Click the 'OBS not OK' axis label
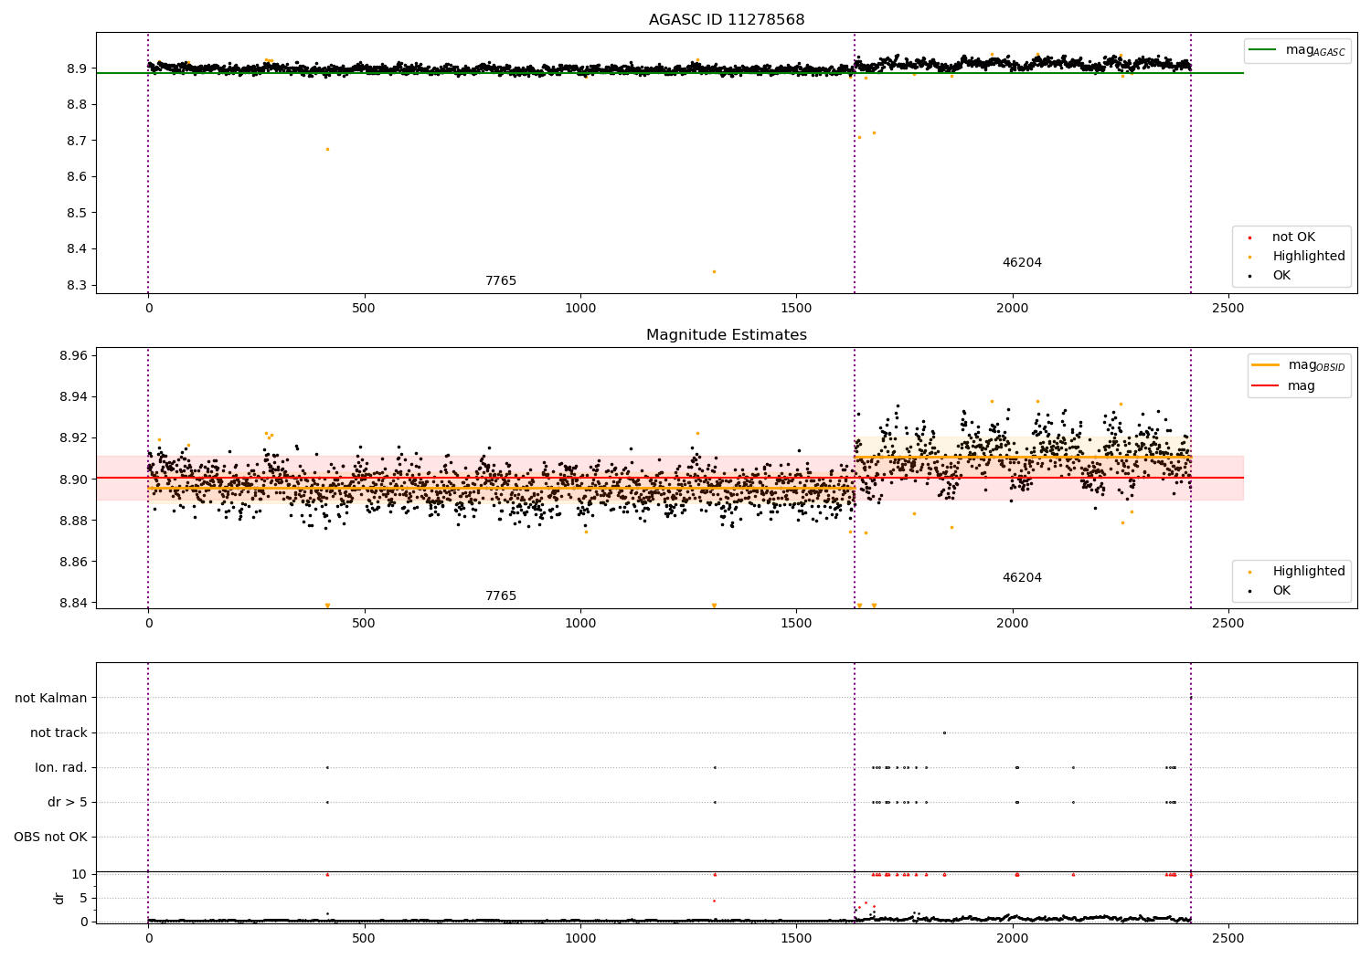Image resolution: width=1371 pixels, height=959 pixels. tap(50, 838)
